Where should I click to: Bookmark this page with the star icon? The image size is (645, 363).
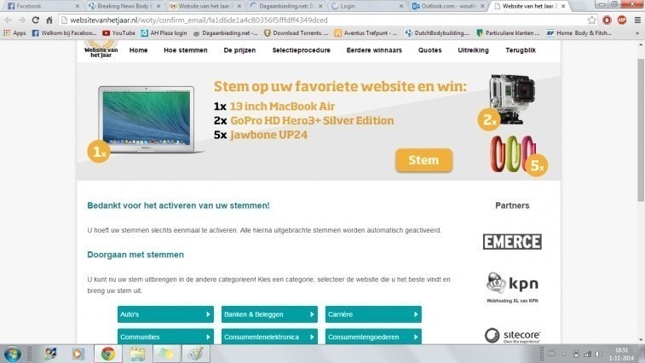tap(591, 20)
